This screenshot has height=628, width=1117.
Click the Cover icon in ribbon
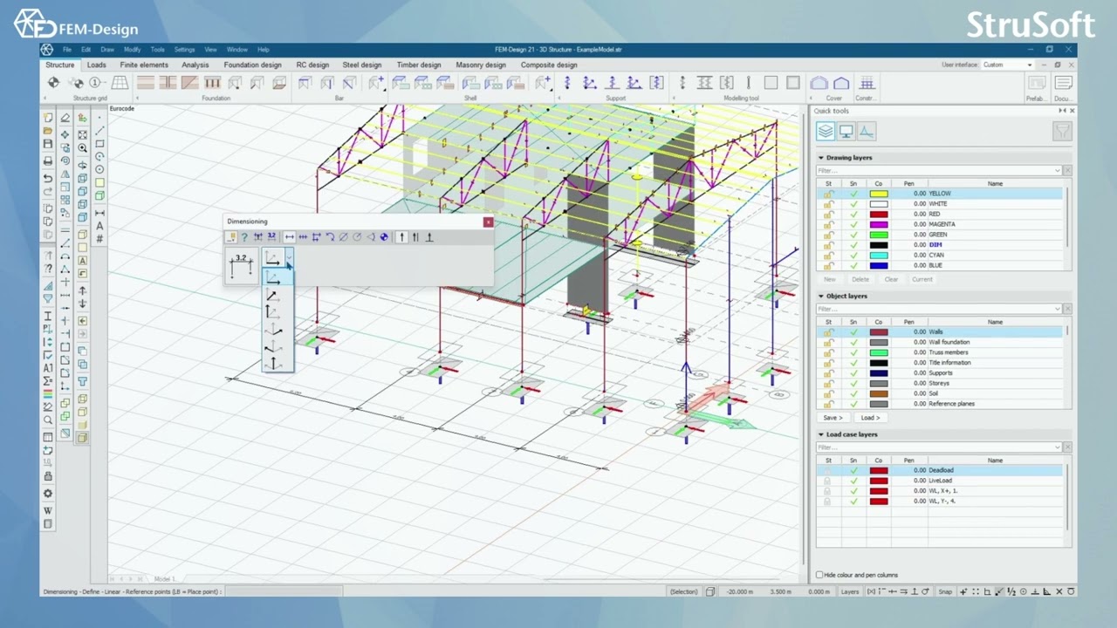tap(819, 83)
